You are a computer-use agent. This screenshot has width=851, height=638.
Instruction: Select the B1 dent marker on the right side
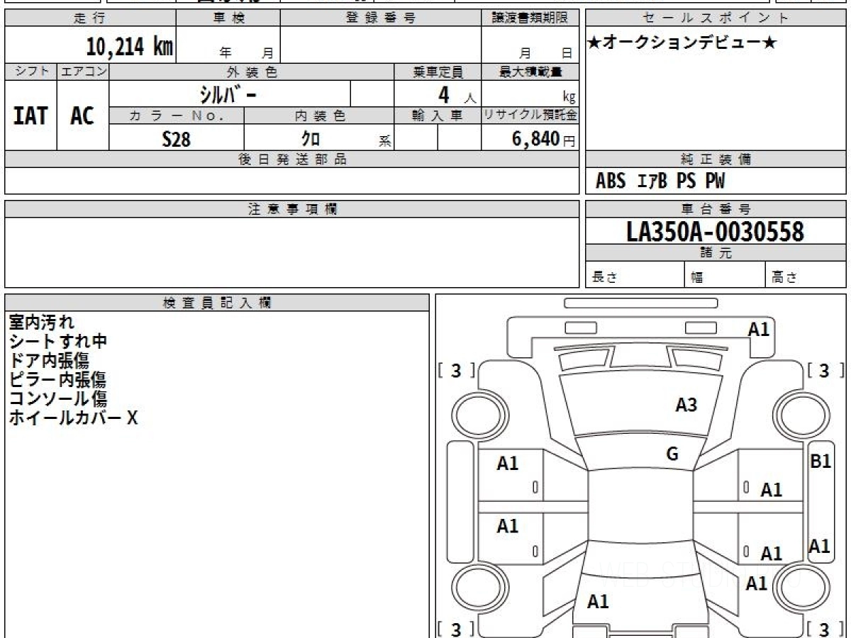pos(820,461)
